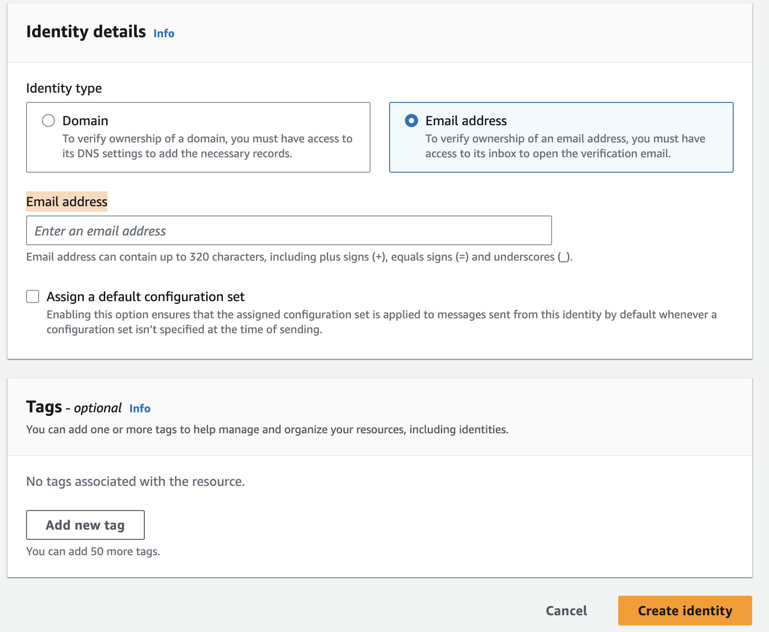This screenshot has height=632, width=769.
Task: Click the highlighted Email address label
Action: click(67, 202)
